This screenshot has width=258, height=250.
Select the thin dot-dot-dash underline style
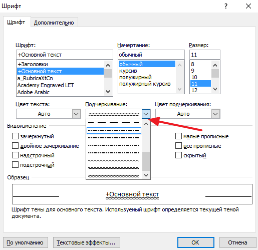tap(114, 145)
